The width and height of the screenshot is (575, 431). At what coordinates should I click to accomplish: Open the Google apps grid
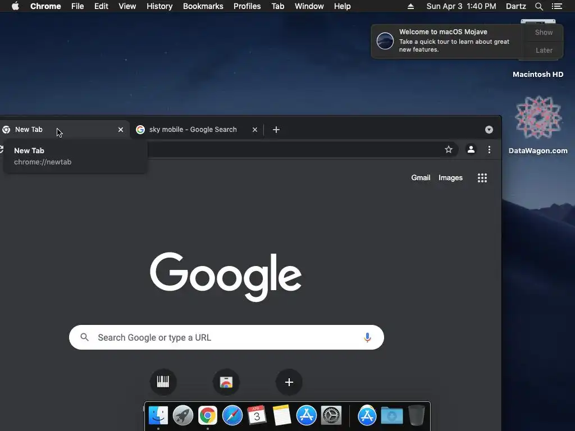(482, 178)
